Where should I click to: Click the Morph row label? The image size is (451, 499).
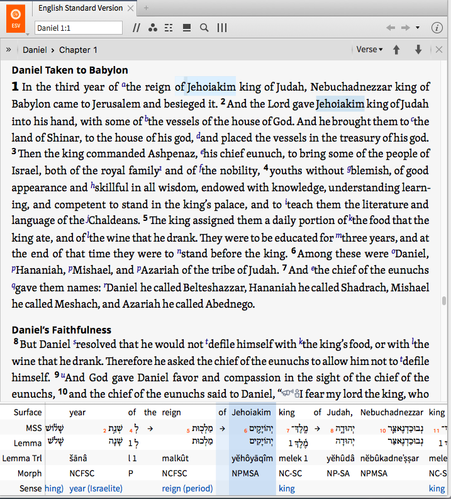point(30,474)
